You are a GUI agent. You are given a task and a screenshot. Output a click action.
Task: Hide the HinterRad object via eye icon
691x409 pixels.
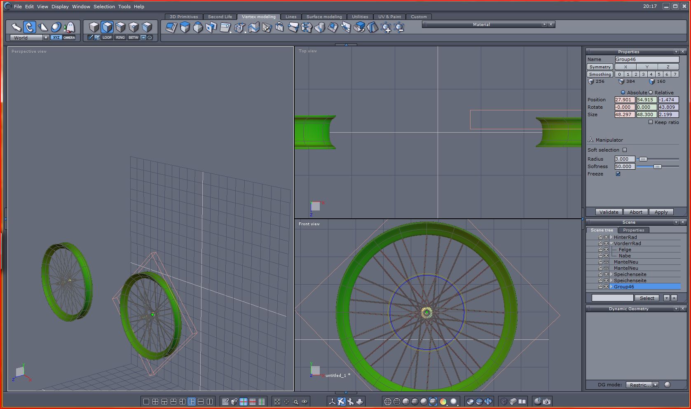click(x=606, y=237)
